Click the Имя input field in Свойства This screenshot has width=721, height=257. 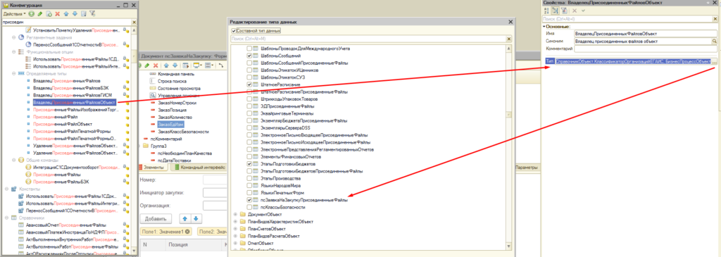[x=646, y=34]
